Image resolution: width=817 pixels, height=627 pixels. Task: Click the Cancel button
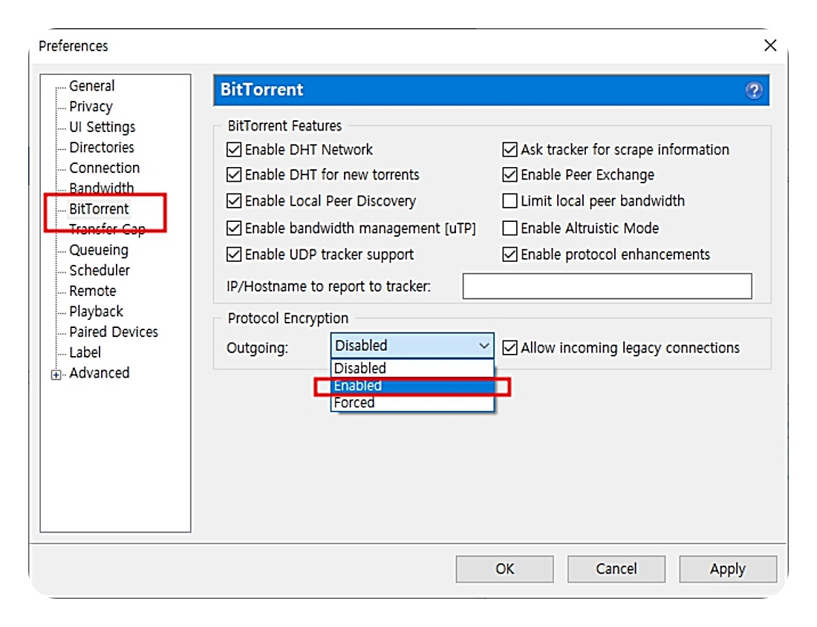(616, 568)
